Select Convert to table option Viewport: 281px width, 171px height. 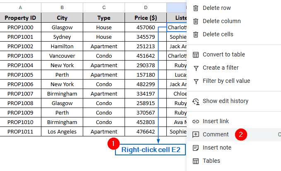coord(234,55)
